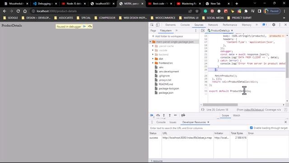Click Step over next function call icon

[x=158, y=115]
